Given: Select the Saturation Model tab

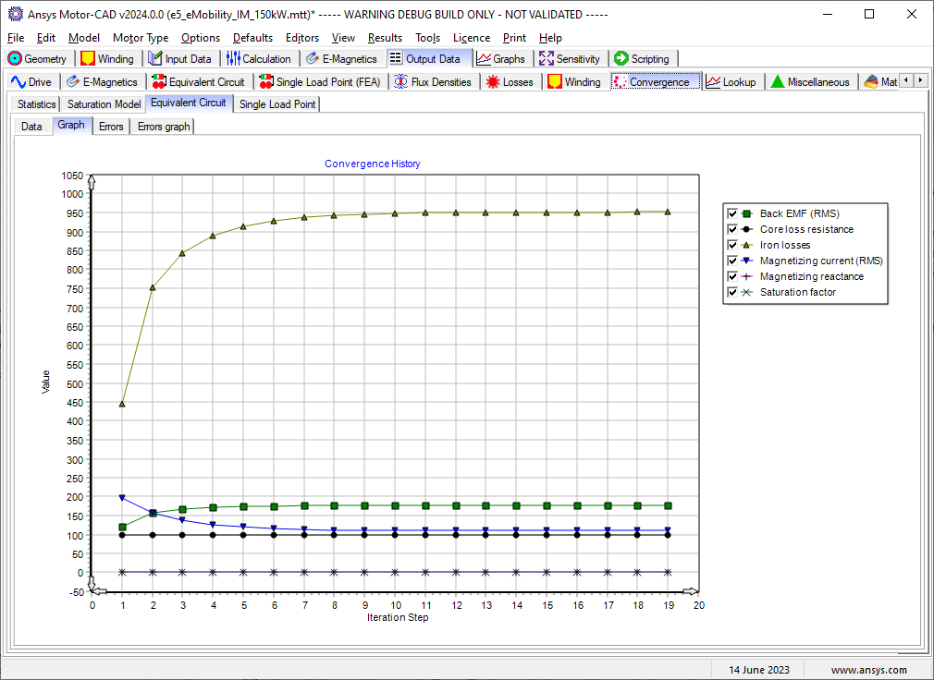Looking at the screenshot, I should tap(104, 104).
